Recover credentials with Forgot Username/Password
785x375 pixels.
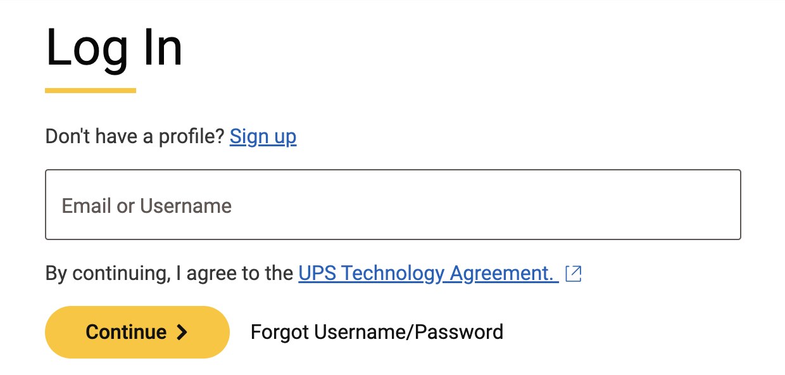click(x=377, y=332)
